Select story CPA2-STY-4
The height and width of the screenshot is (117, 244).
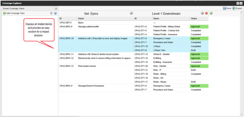coord(141,35)
